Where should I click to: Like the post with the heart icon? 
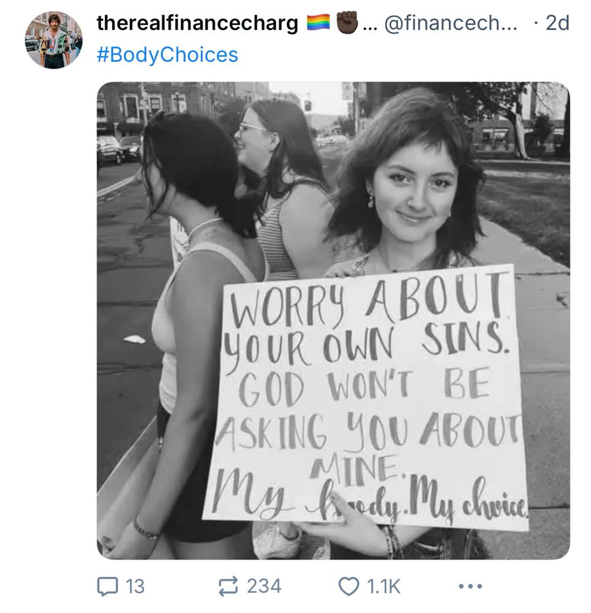click(x=348, y=587)
